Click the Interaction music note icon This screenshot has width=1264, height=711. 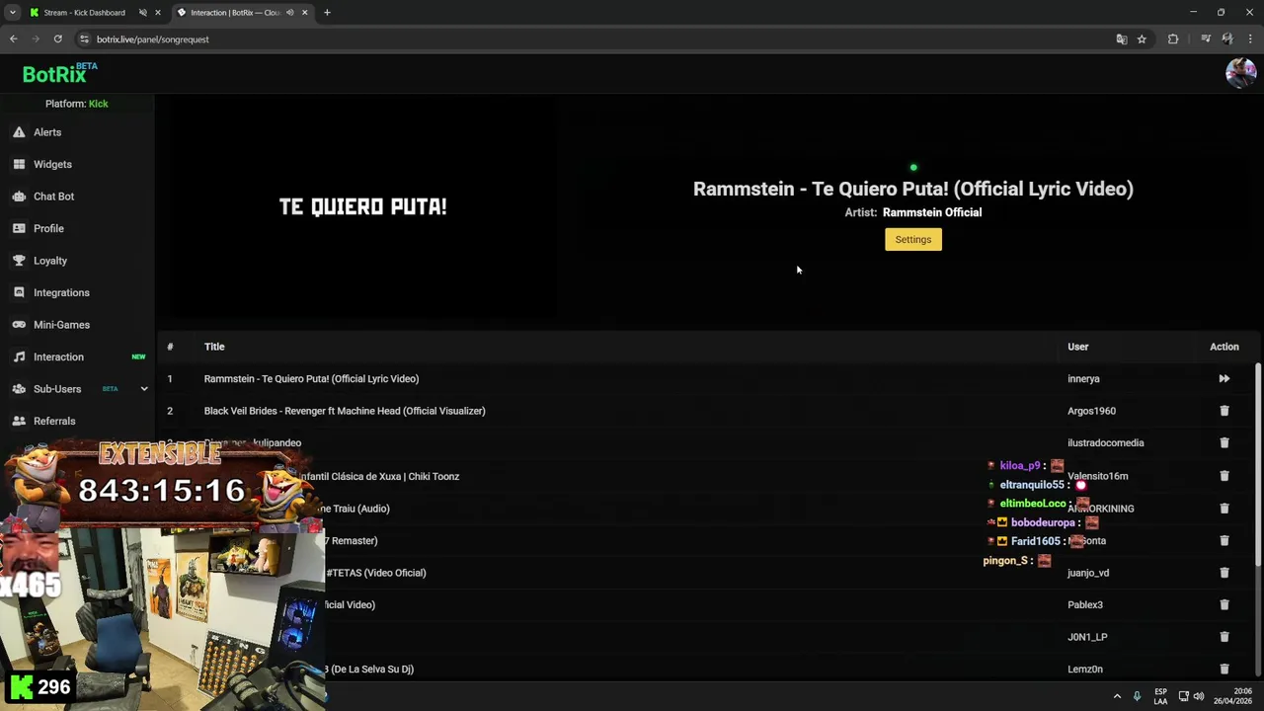click(19, 356)
